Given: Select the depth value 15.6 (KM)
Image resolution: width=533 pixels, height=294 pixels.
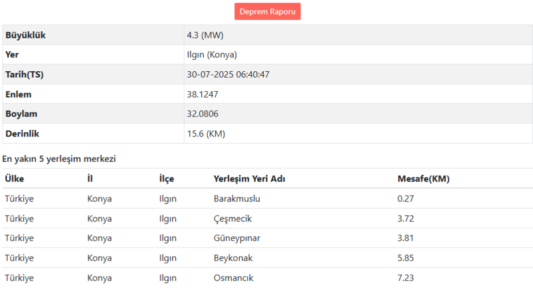Looking at the screenshot, I should pyautogui.click(x=206, y=134).
